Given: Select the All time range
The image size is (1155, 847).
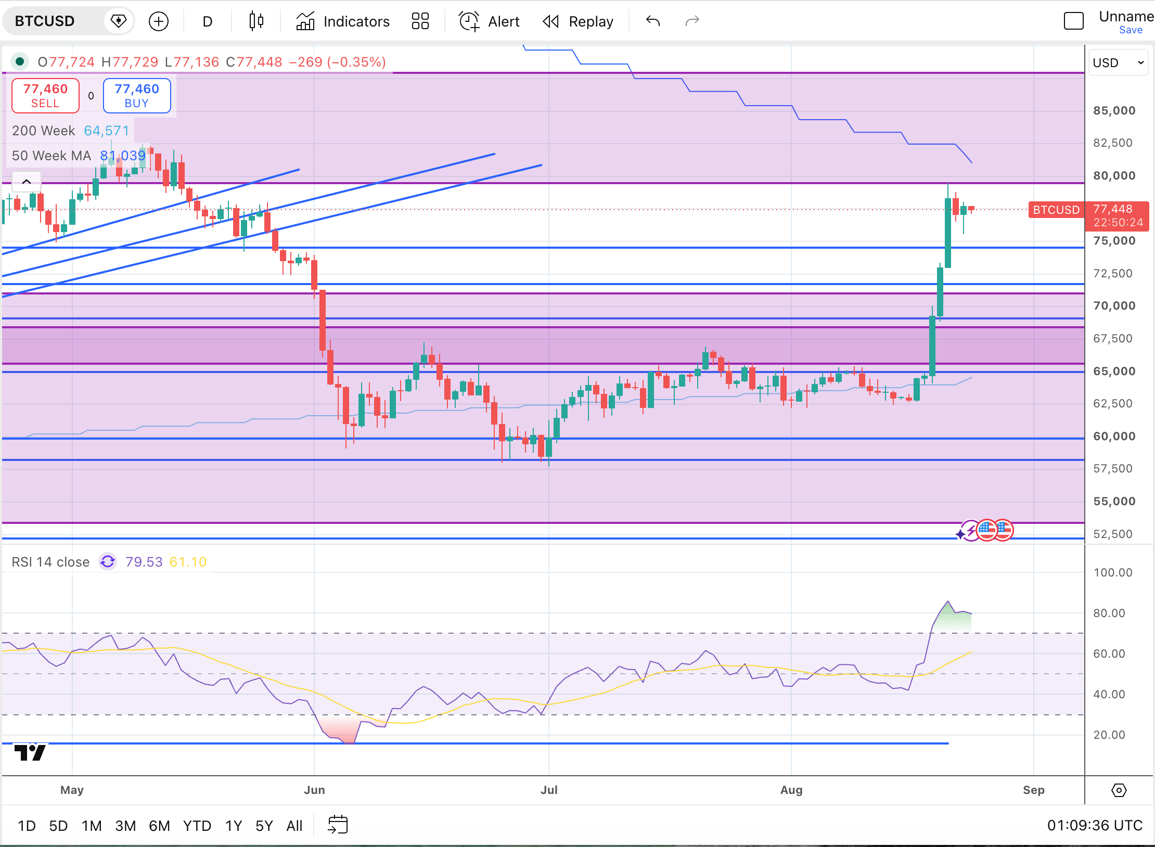Looking at the screenshot, I should click(x=294, y=826).
